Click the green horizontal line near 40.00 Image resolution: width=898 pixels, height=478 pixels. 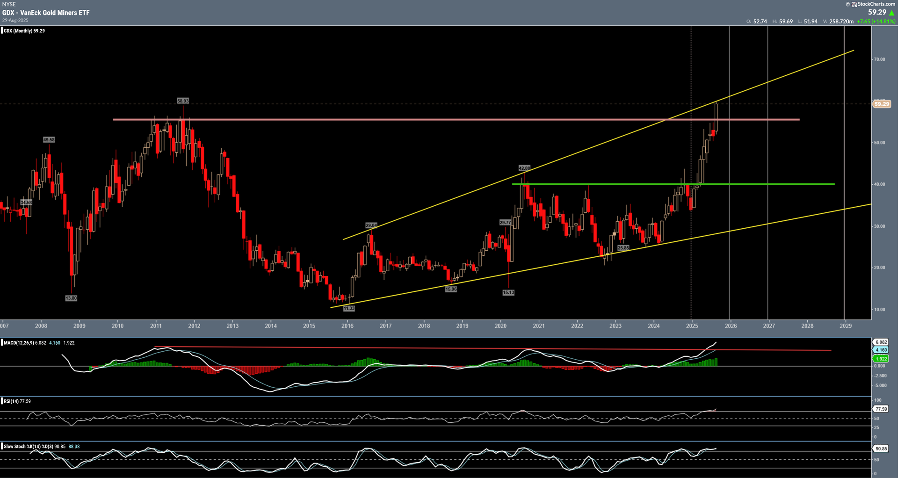[673, 184]
